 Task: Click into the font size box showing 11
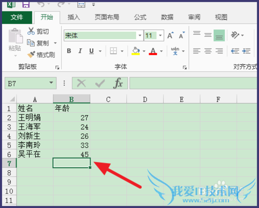pos(151,36)
